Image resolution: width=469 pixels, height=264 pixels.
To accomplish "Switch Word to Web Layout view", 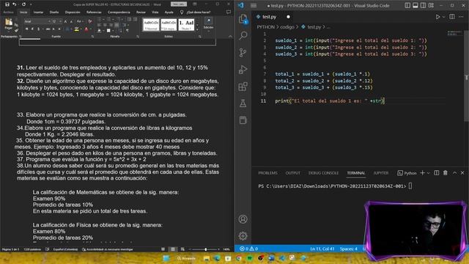I will [x=182, y=249].
